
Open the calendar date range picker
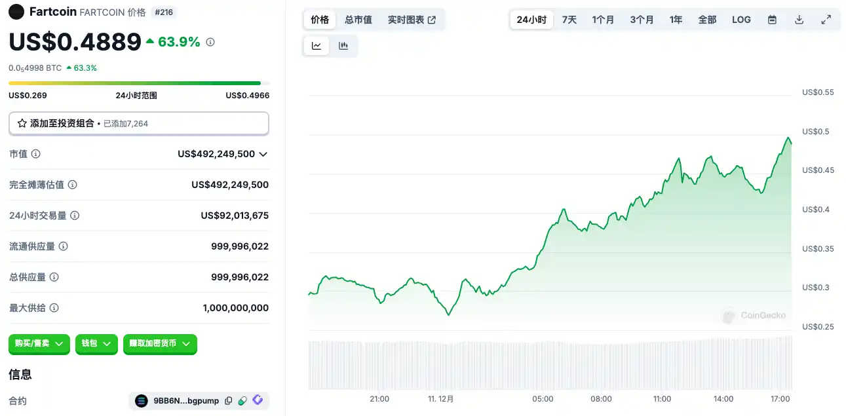coord(772,20)
